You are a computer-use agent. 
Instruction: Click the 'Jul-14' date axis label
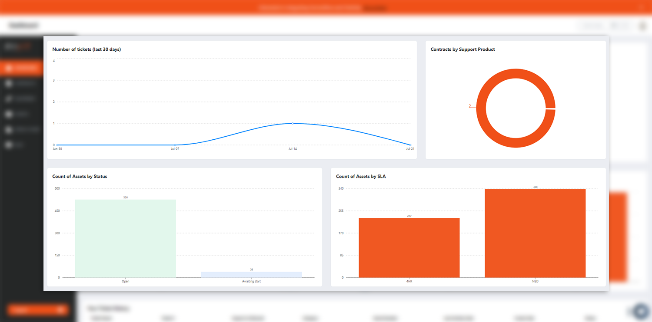click(x=293, y=149)
